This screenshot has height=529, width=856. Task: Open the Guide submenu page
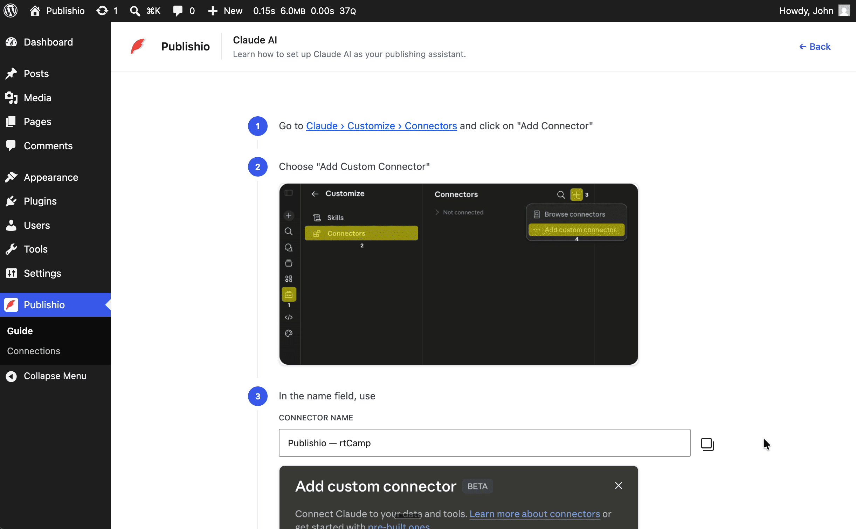click(x=20, y=331)
